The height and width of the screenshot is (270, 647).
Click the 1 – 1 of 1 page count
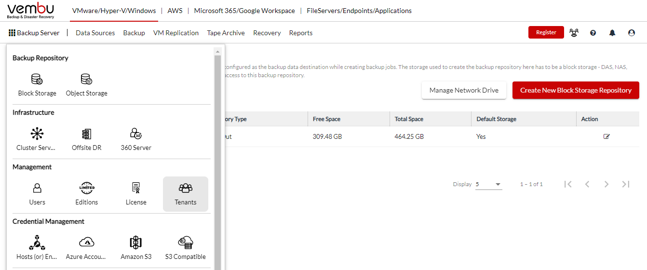pyautogui.click(x=531, y=184)
